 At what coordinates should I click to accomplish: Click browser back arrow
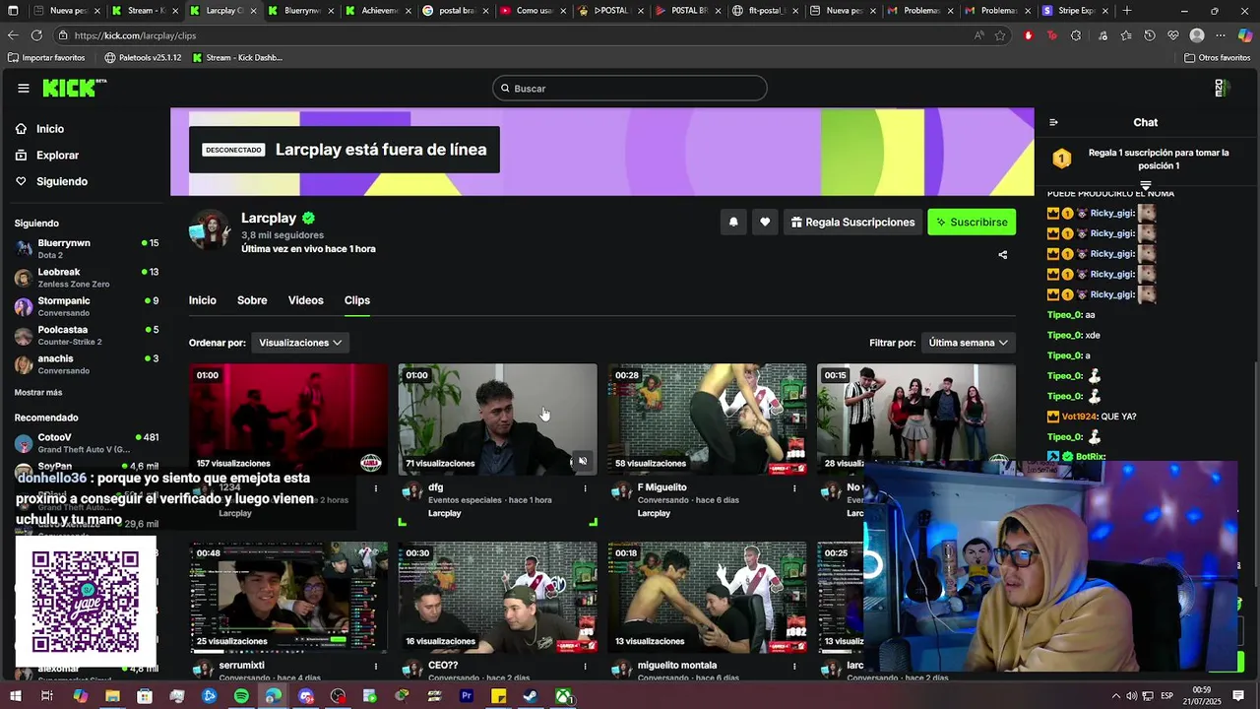pos(13,35)
